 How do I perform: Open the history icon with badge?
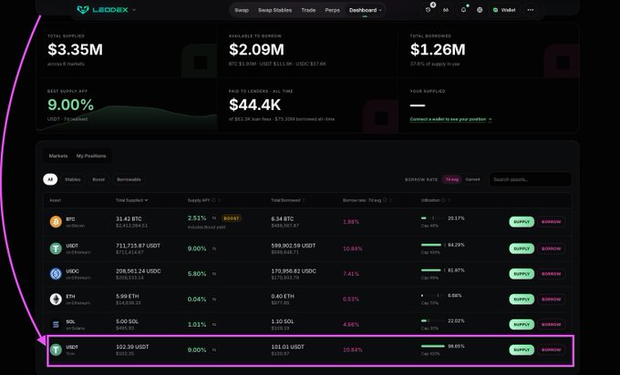[x=429, y=9]
